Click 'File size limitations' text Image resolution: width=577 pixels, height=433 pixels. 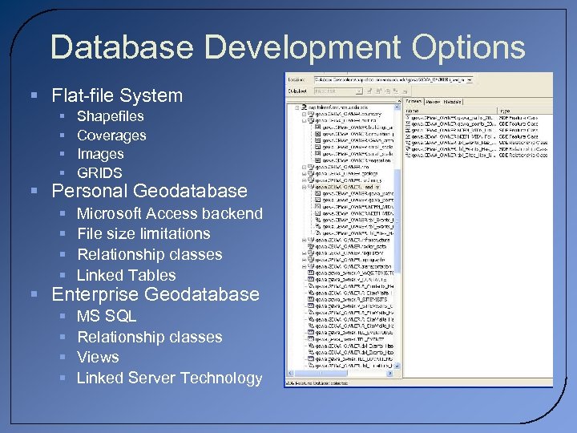143,233
